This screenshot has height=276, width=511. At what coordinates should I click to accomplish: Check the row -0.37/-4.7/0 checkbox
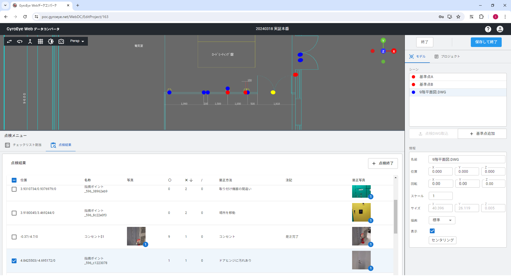[14, 237]
